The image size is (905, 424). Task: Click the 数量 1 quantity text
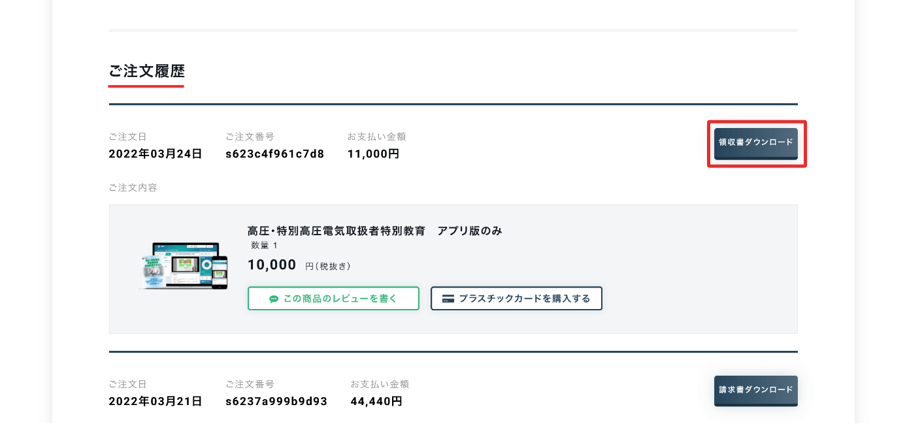[265, 246]
